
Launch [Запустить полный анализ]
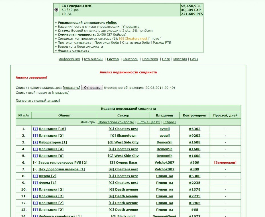coord(38,101)
